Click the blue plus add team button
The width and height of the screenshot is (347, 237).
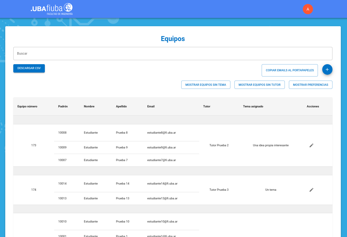pyautogui.click(x=327, y=69)
